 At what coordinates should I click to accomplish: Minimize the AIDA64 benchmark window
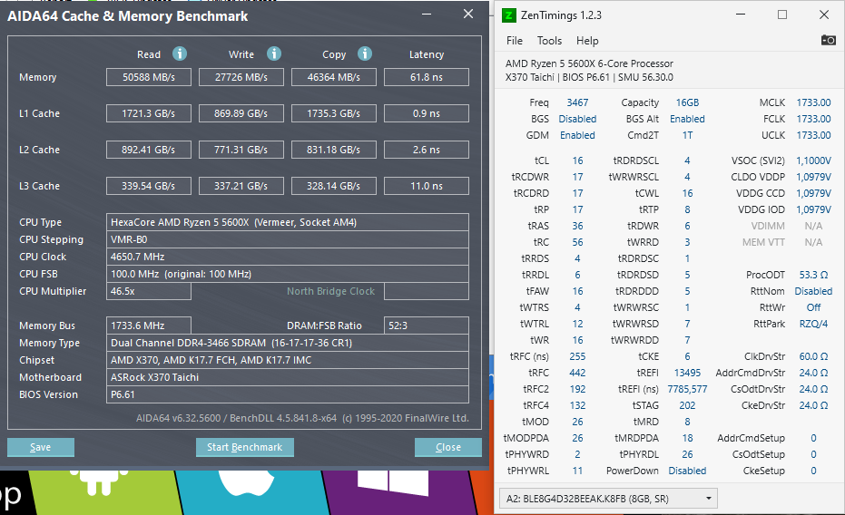[x=427, y=15]
